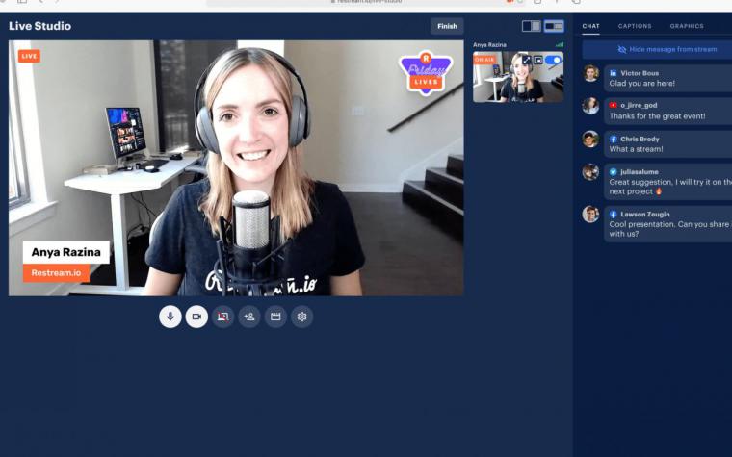Click the ON AIR badge on thumbnail
Screen dimensions: 732x457
tap(484, 60)
